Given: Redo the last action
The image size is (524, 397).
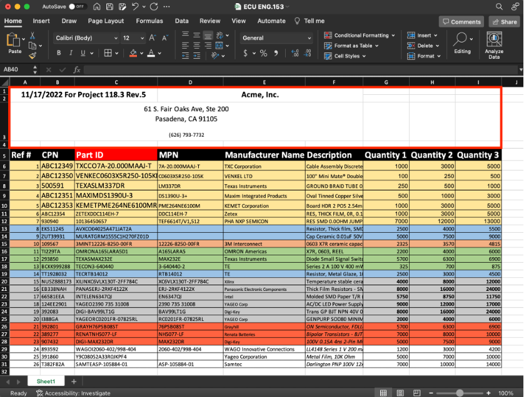Looking at the screenshot, I should (x=154, y=6).
